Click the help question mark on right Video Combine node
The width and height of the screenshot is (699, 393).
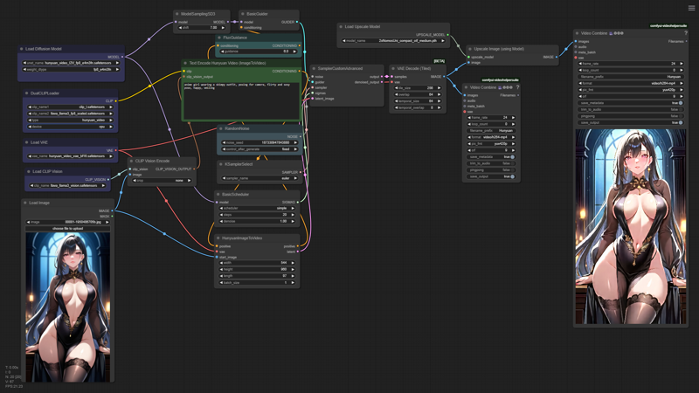(685, 33)
